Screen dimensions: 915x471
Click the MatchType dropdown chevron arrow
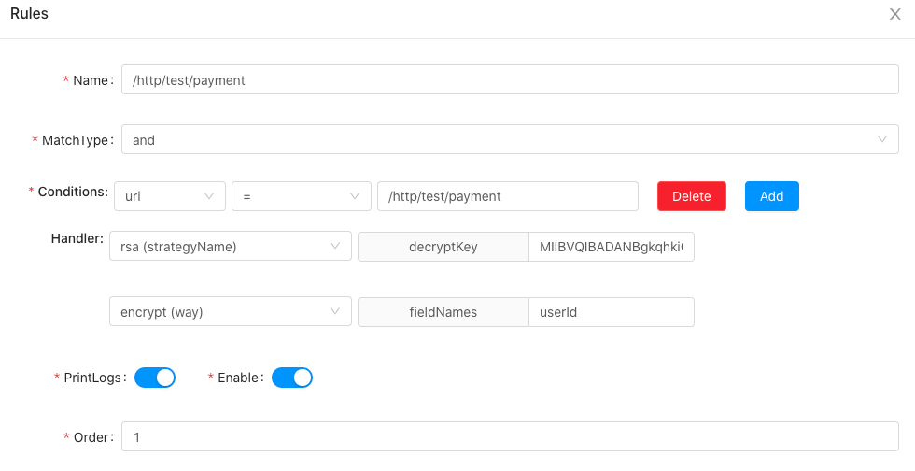pyautogui.click(x=882, y=140)
